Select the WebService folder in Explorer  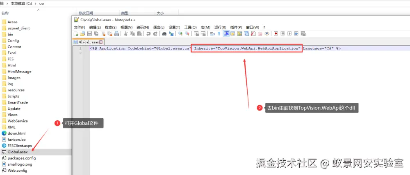18,121
